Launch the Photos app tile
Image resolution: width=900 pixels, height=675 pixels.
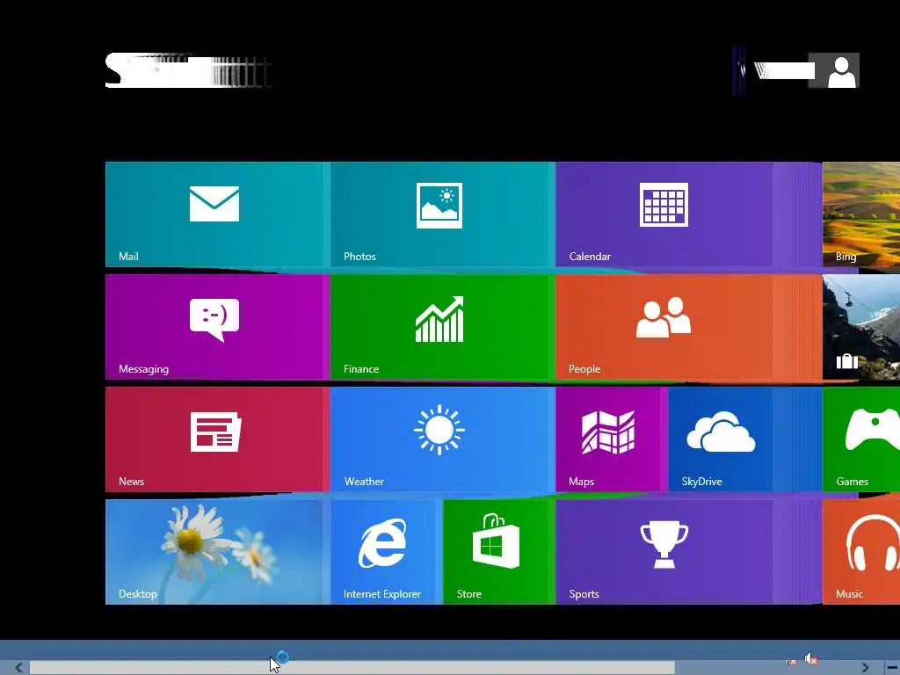coord(439,214)
